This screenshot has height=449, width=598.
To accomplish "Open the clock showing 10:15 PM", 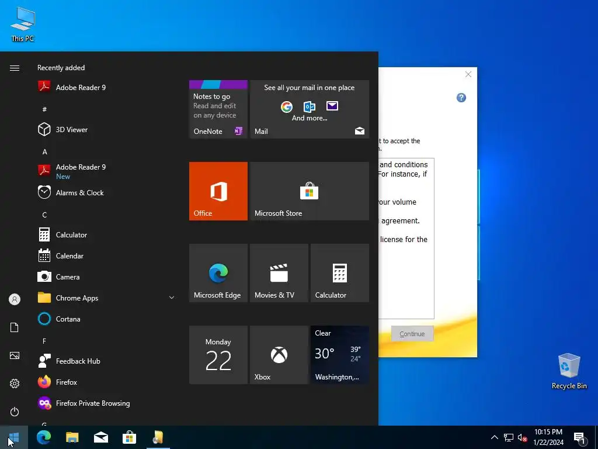I will [x=548, y=437].
